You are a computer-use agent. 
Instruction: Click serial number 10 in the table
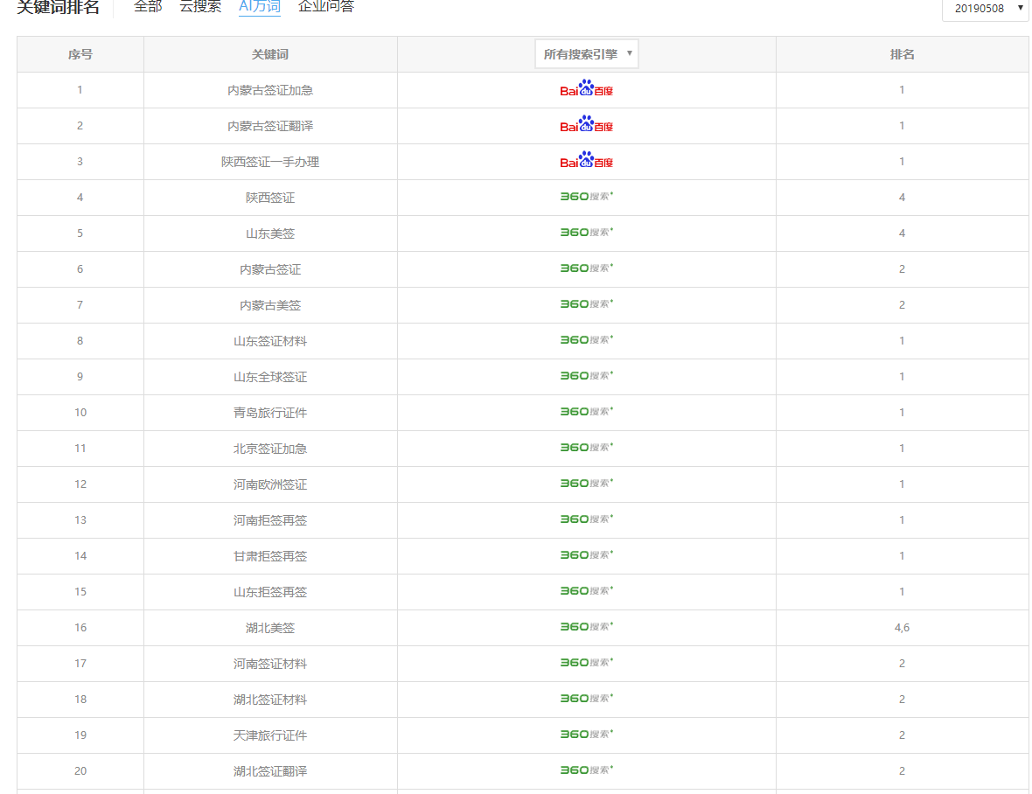point(80,413)
